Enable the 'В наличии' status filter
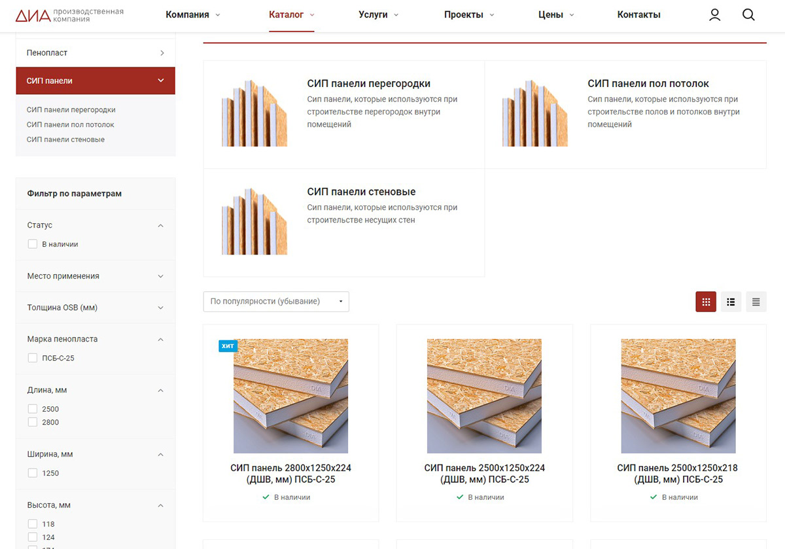Viewport: 785px width, 549px height. pyautogui.click(x=33, y=244)
